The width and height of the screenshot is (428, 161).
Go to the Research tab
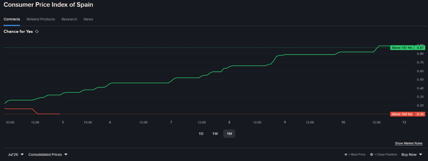(69, 19)
